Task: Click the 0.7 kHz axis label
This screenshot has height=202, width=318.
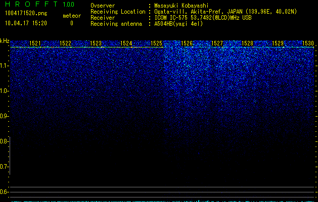Action: pos(4,167)
